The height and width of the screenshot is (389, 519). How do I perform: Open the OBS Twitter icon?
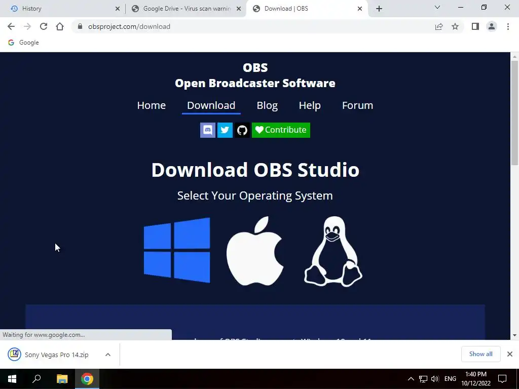tap(225, 130)
